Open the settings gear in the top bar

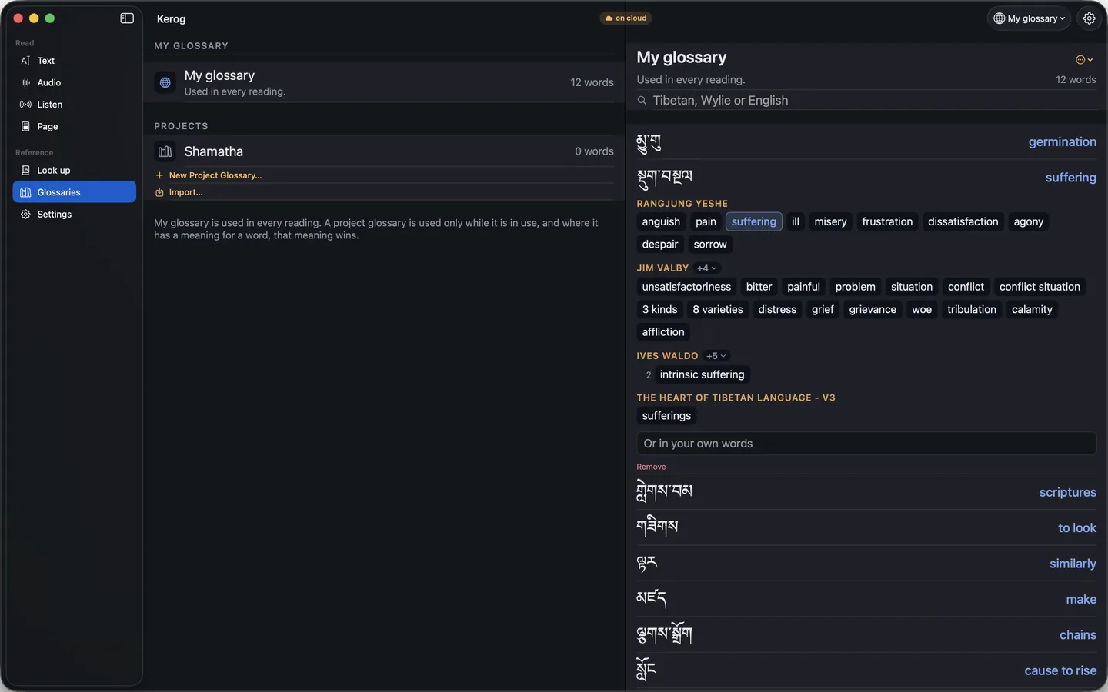click(x=1090, y=18)
